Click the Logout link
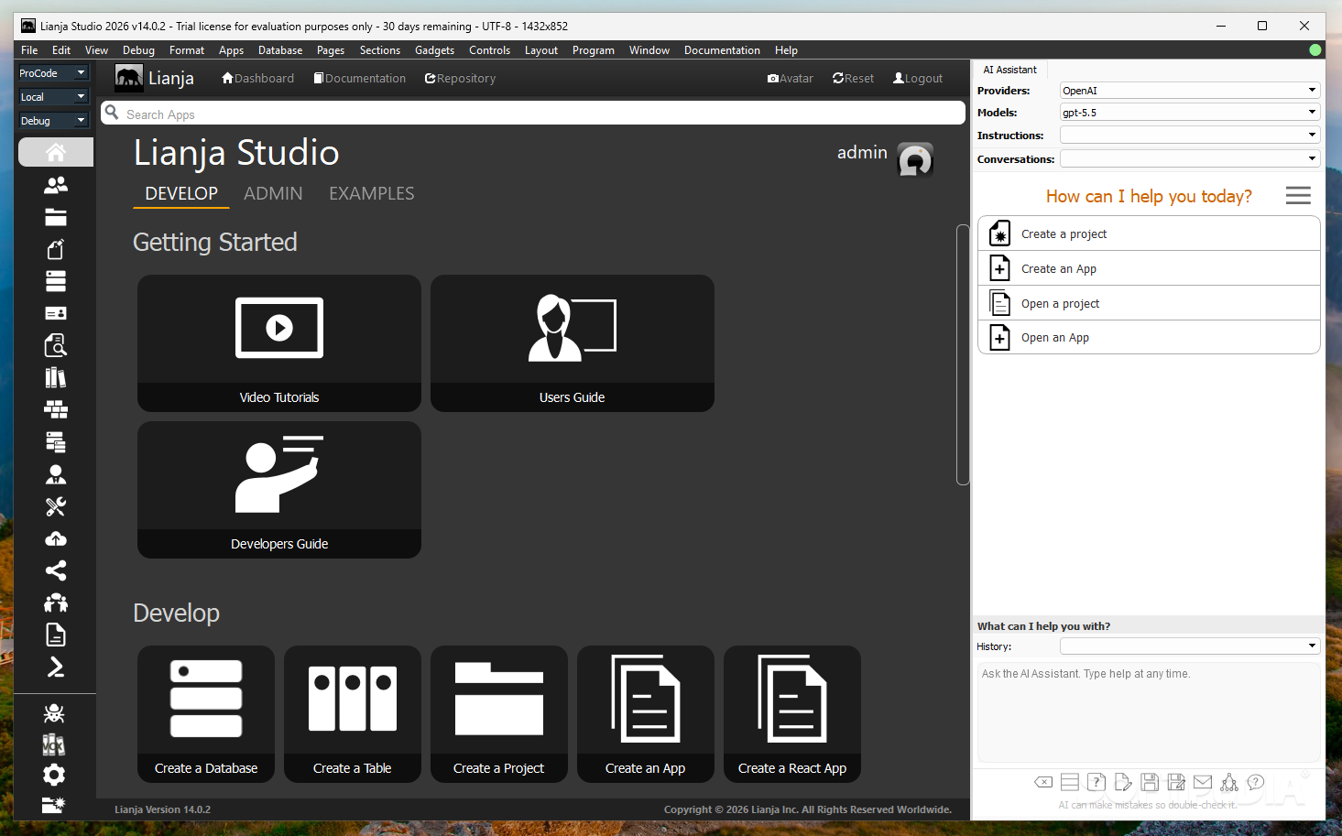The image size is (1342, 836). 918,79
